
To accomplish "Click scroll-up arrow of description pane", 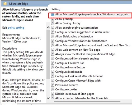I will 48,27.
